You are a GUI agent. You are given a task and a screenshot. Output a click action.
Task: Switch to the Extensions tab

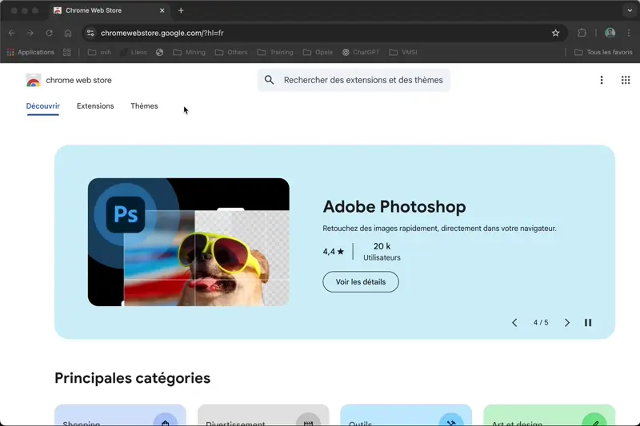click(95, 106)
